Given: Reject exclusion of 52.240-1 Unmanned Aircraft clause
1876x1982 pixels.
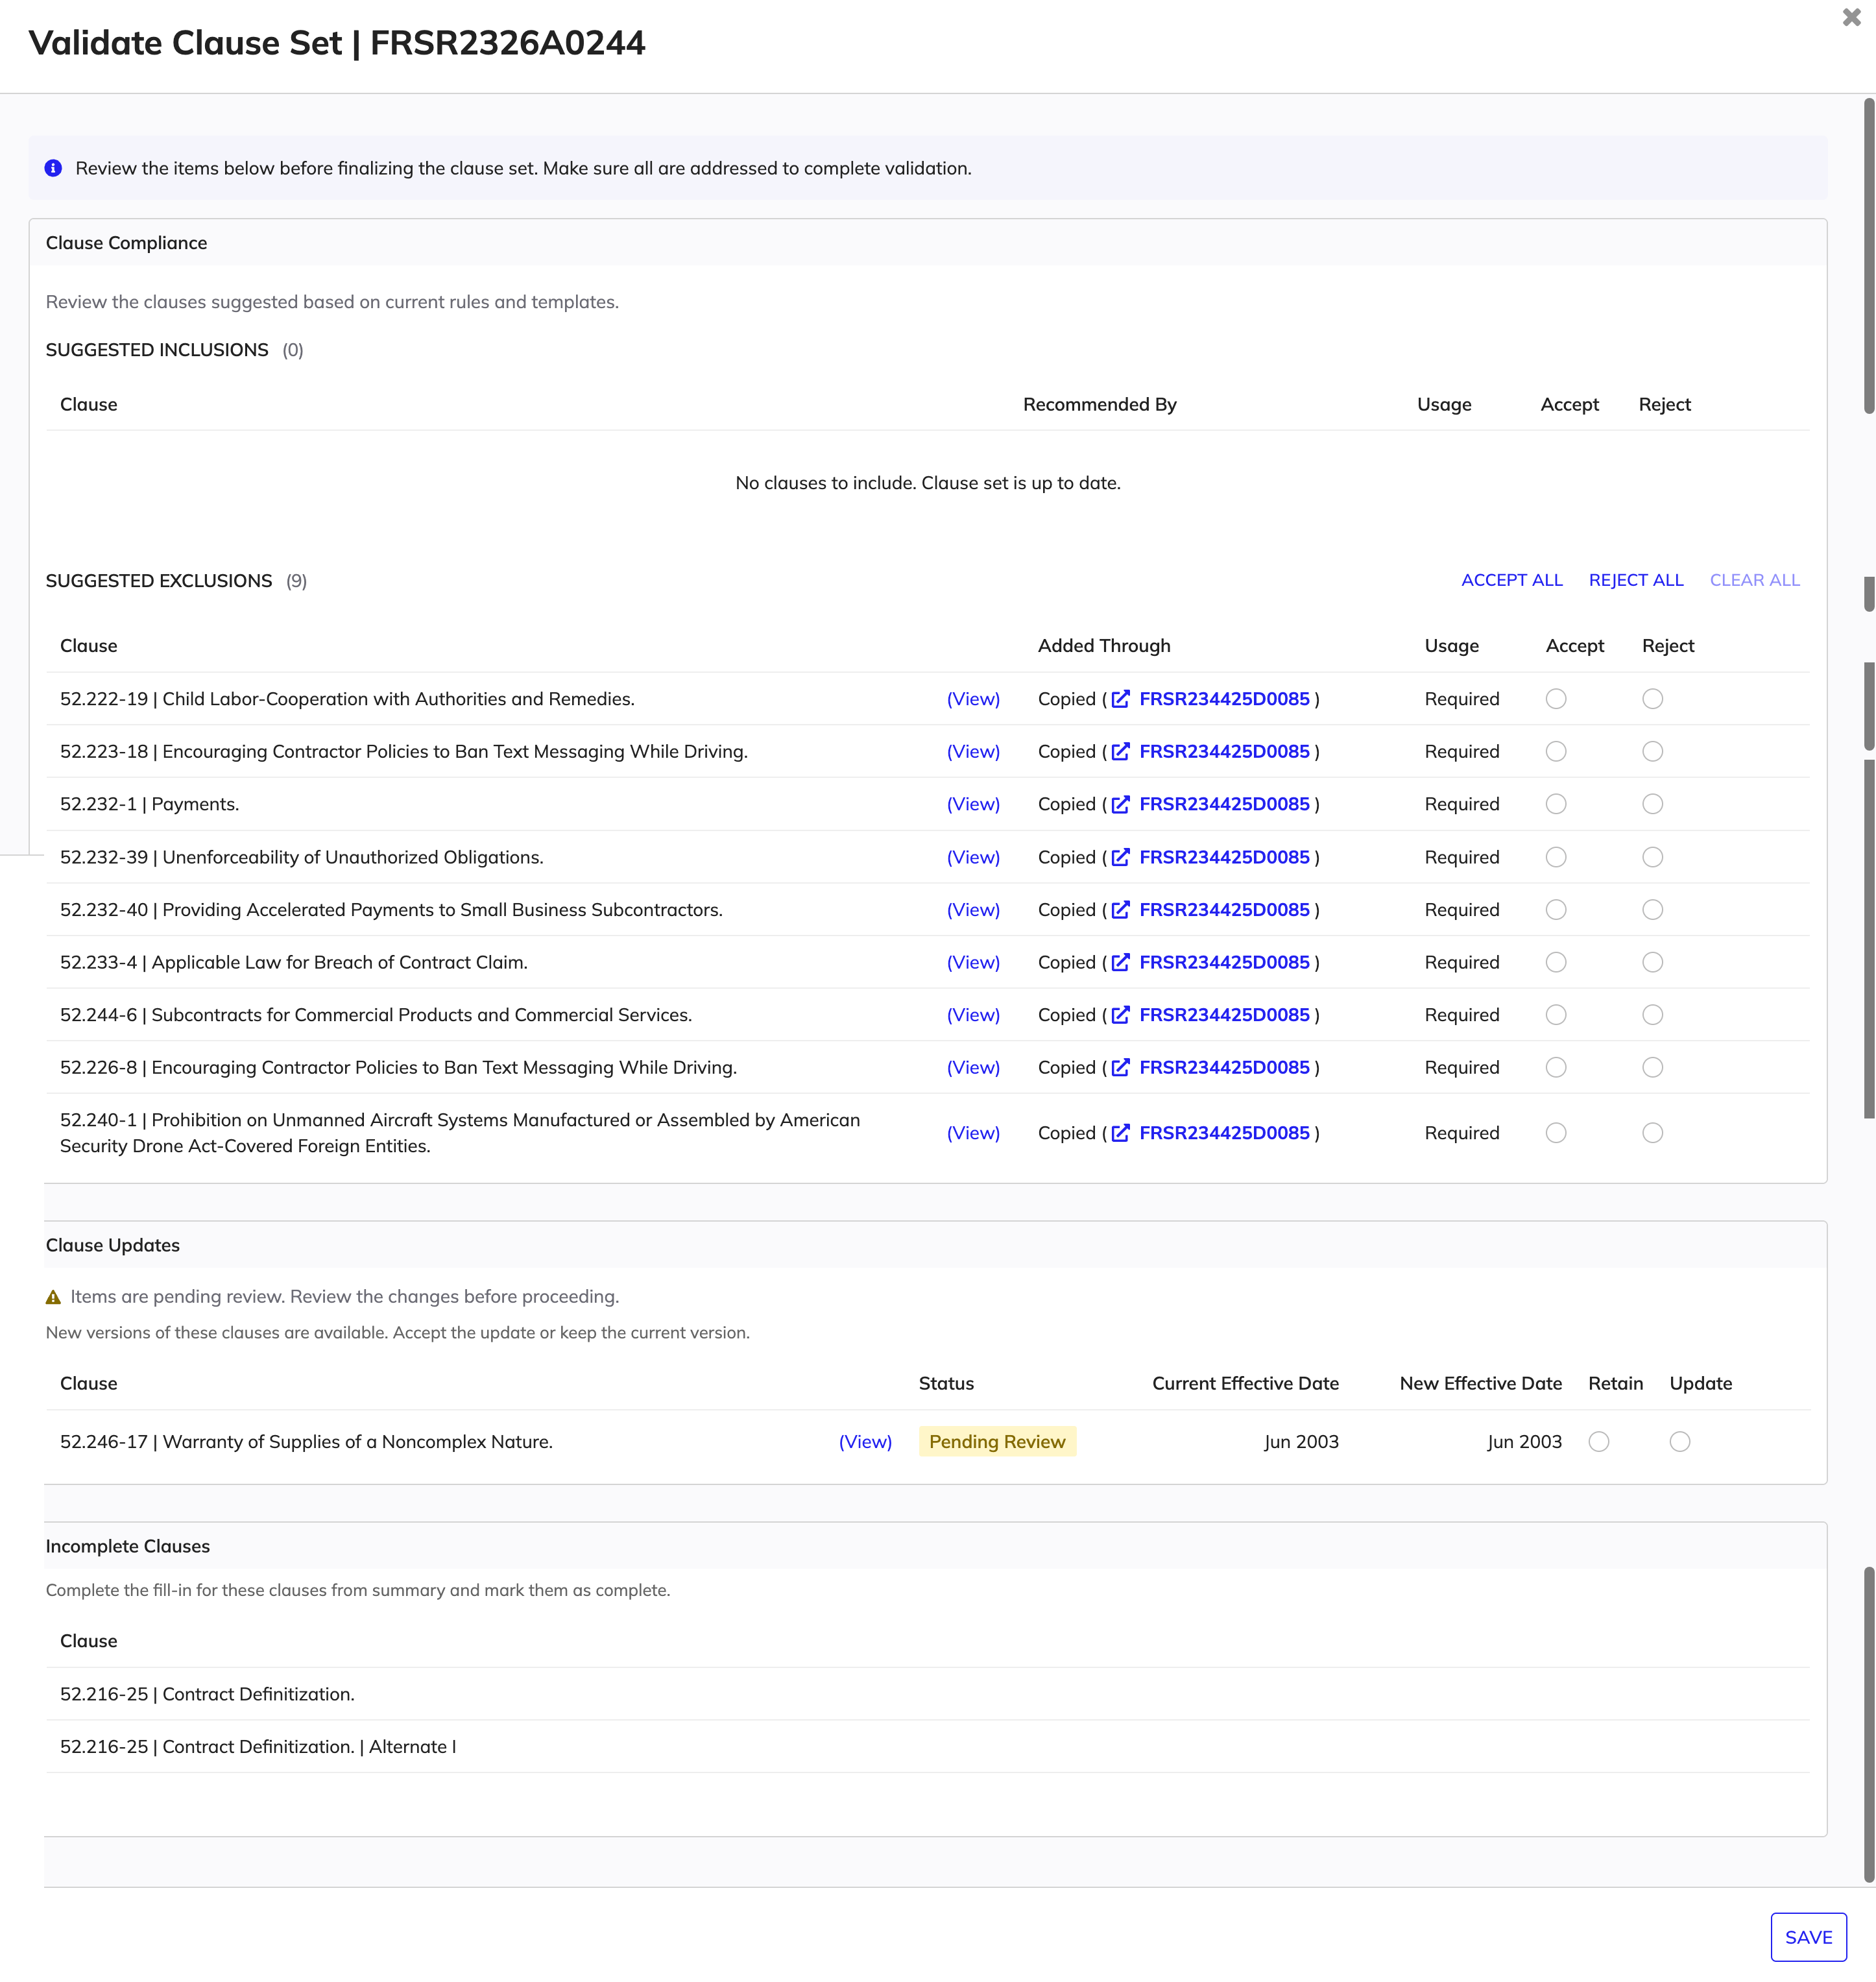Looking at the screenshot, I should [x=1653, y=1133].
